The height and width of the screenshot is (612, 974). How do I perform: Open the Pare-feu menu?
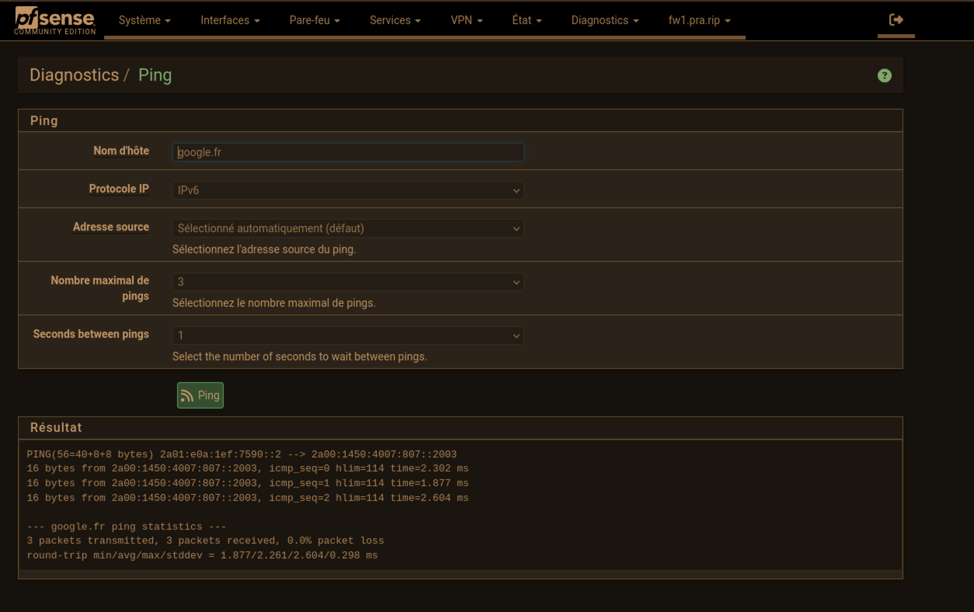pyautogui.click(x=315, y=20)
